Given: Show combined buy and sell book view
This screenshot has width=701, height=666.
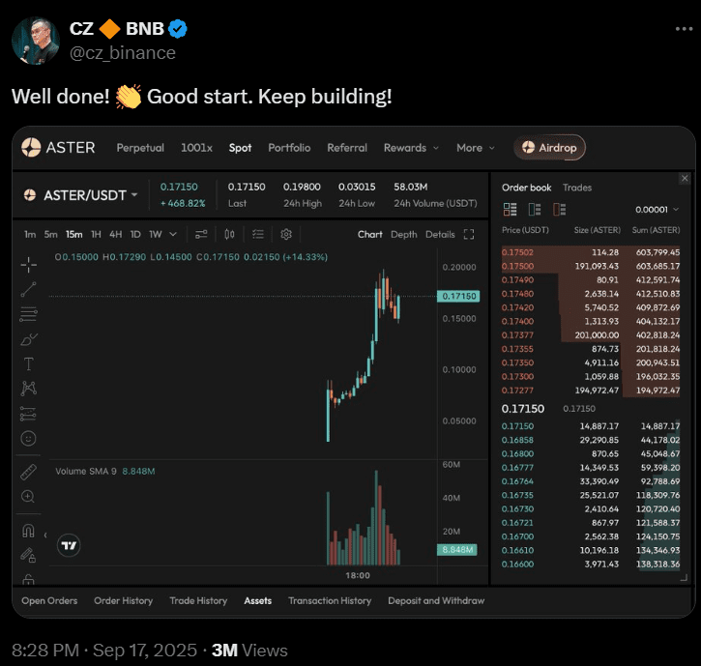Looking at the screenshot, I should point(511,209).
